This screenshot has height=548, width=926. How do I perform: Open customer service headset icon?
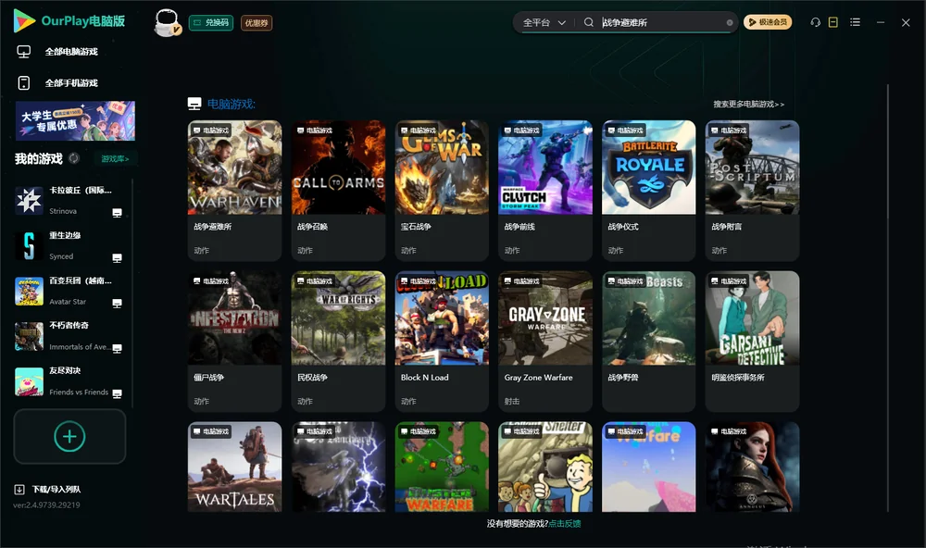point(815,22)
